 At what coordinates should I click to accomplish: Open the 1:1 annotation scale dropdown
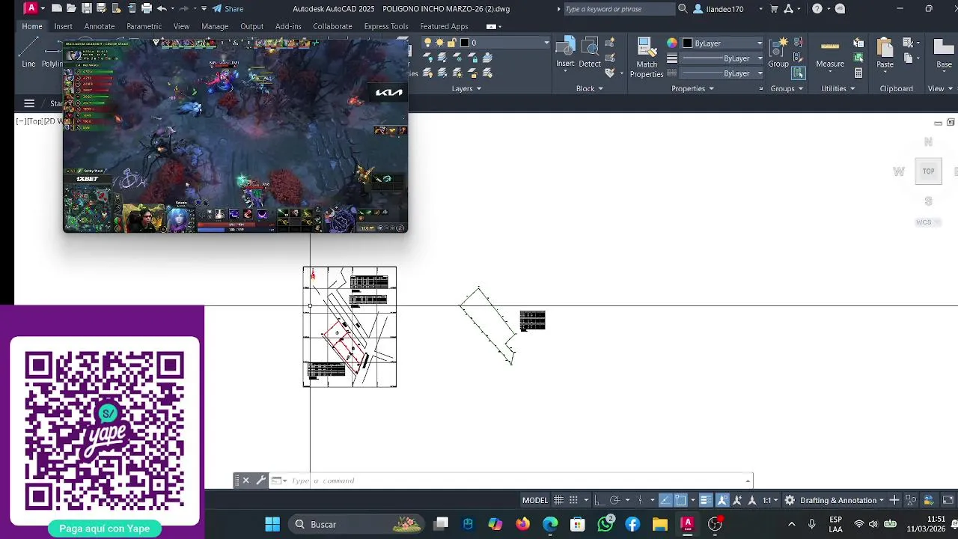pyautogui.click(x=770, y=500)
